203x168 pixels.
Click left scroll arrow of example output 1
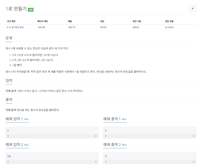[x=106, y=136]
